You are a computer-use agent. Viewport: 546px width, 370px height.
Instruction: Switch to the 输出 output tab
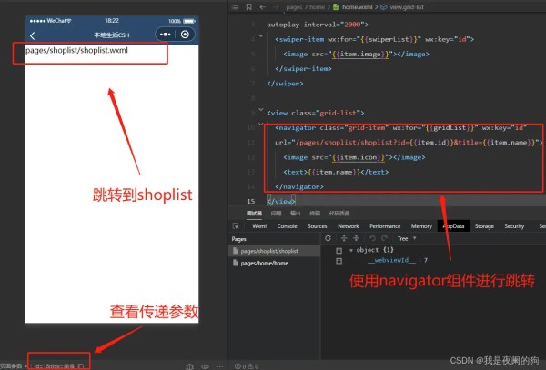[295, 213]
